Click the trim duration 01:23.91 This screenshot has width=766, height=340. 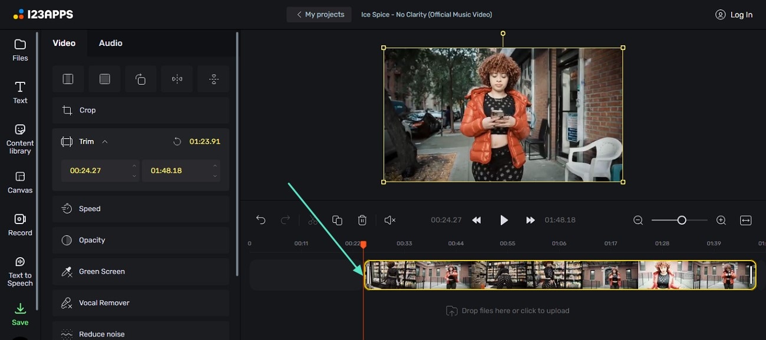click(204, 142)
